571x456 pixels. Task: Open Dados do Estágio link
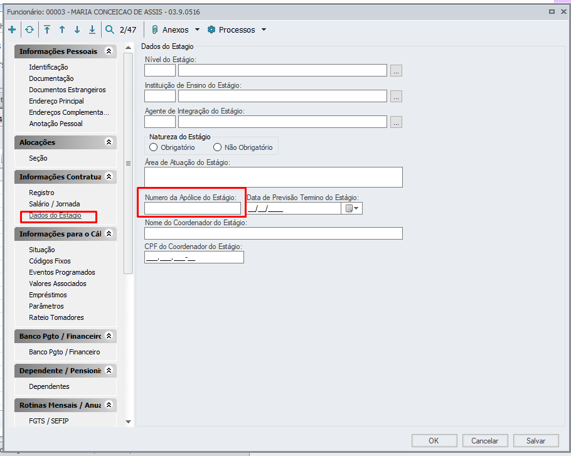click(55, 215)
